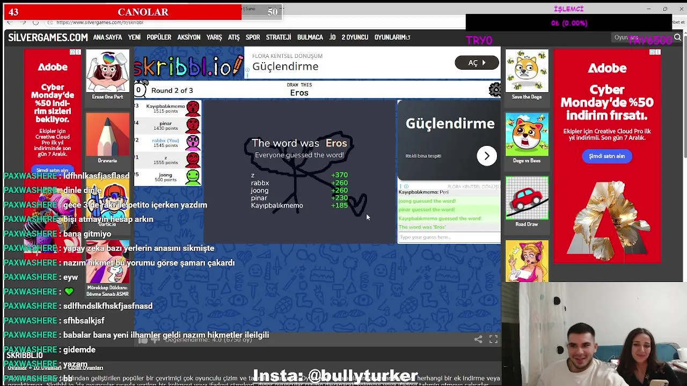
Task: Open the STRATEJİ category
Action: pos(279,38)
